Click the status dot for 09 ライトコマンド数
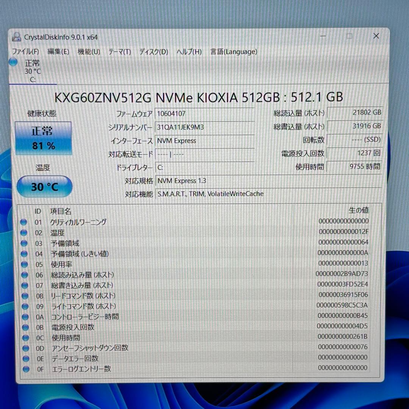Image resolution: width=409 pixels, height=409 pixels. pyautogui.click(x=25, y=306)
